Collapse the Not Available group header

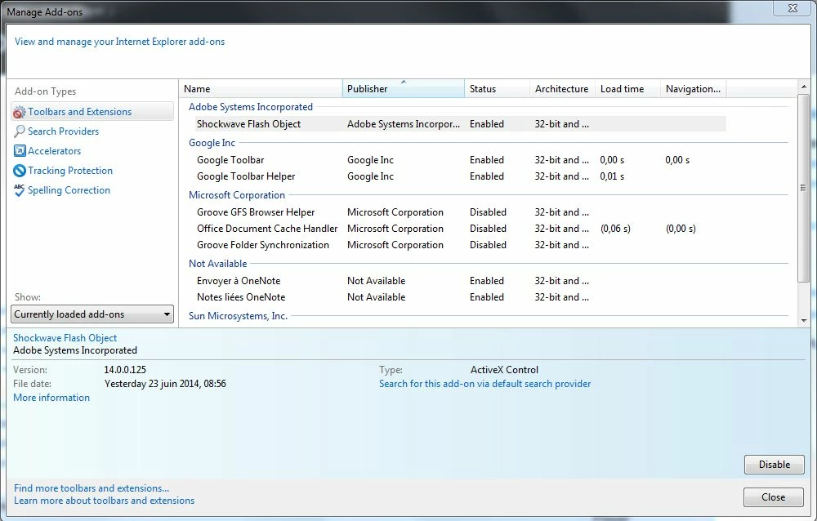pos(218,264)
